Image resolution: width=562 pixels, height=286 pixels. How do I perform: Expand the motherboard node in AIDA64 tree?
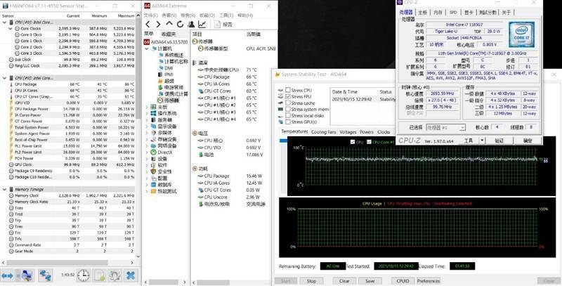pos(147,107)
